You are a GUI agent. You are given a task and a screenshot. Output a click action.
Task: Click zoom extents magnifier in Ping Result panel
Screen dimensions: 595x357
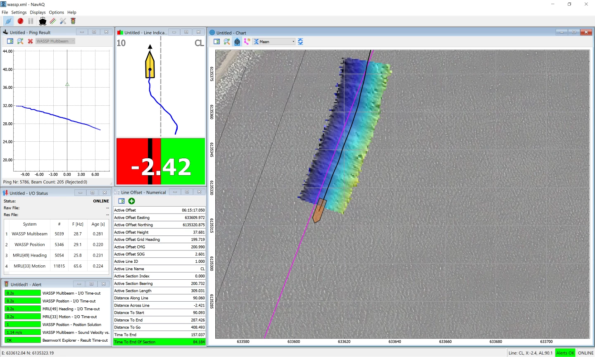(20, 41)
